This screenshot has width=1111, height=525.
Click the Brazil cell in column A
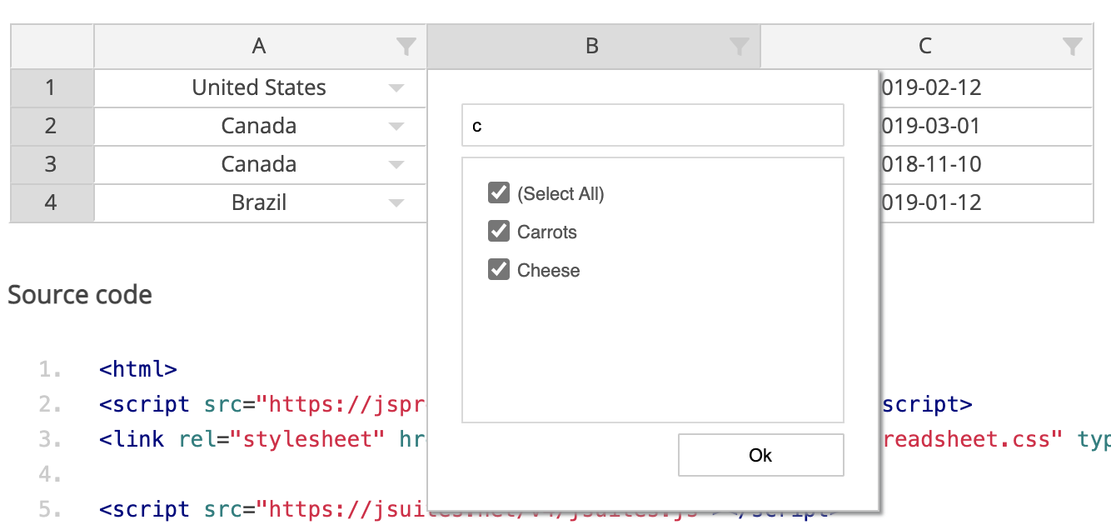click(x=259, y=202)
